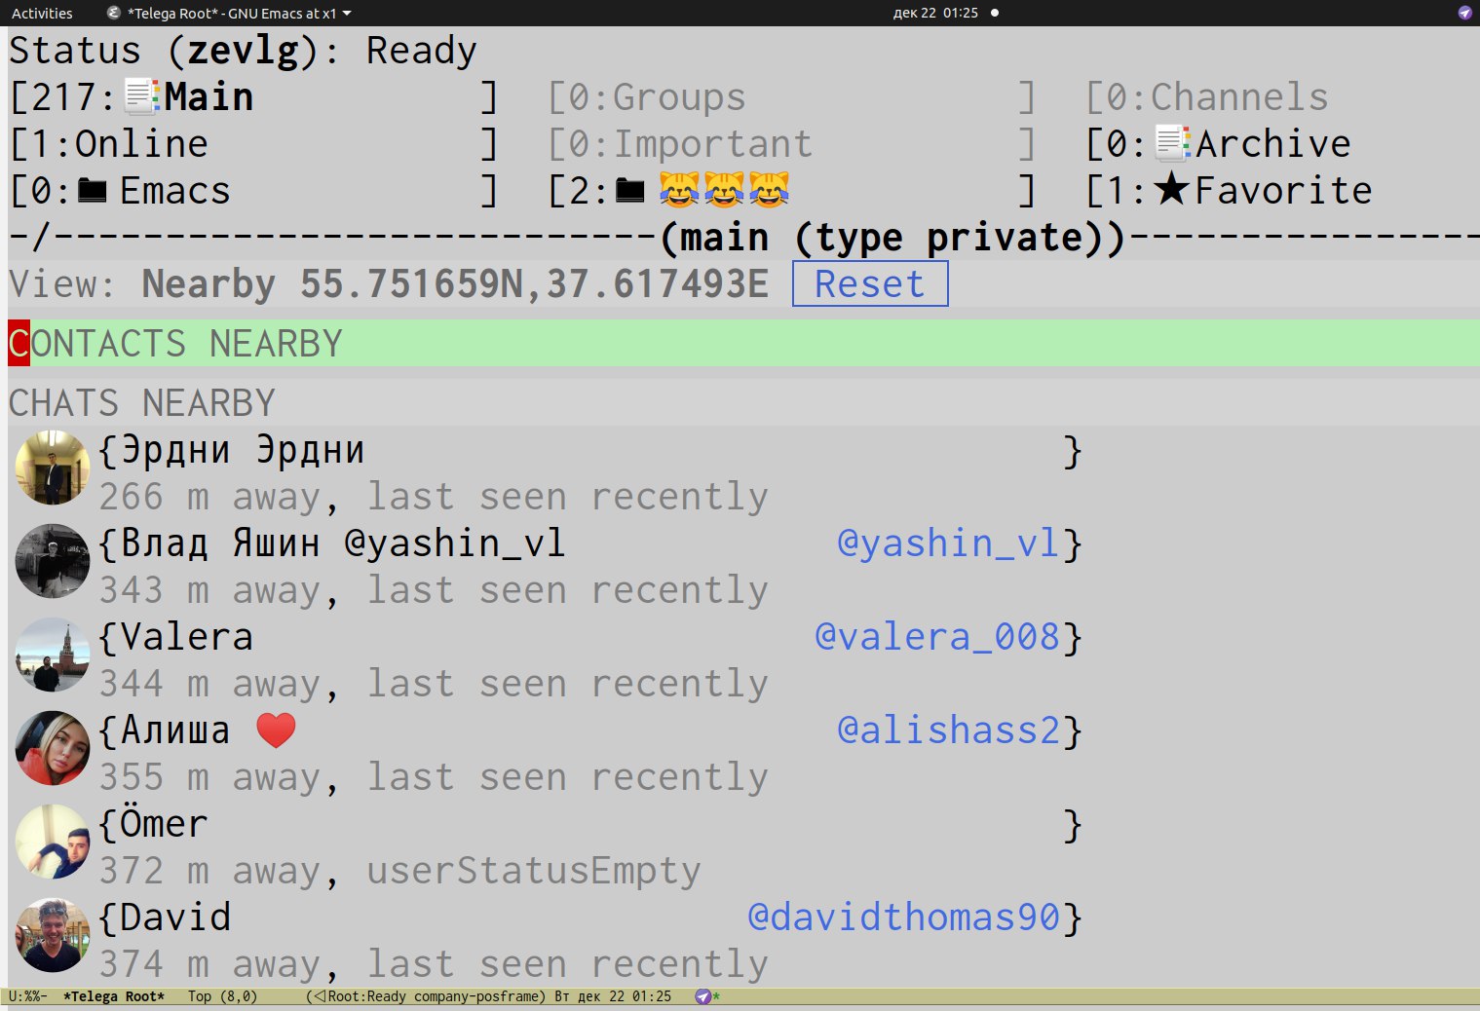Switch to the Groups filter
Viewport: 1480px width, 1011px height.
[791, 96]
